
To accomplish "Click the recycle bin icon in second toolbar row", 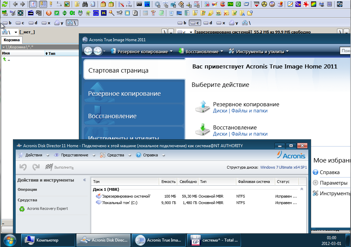I will coord(171,13).
